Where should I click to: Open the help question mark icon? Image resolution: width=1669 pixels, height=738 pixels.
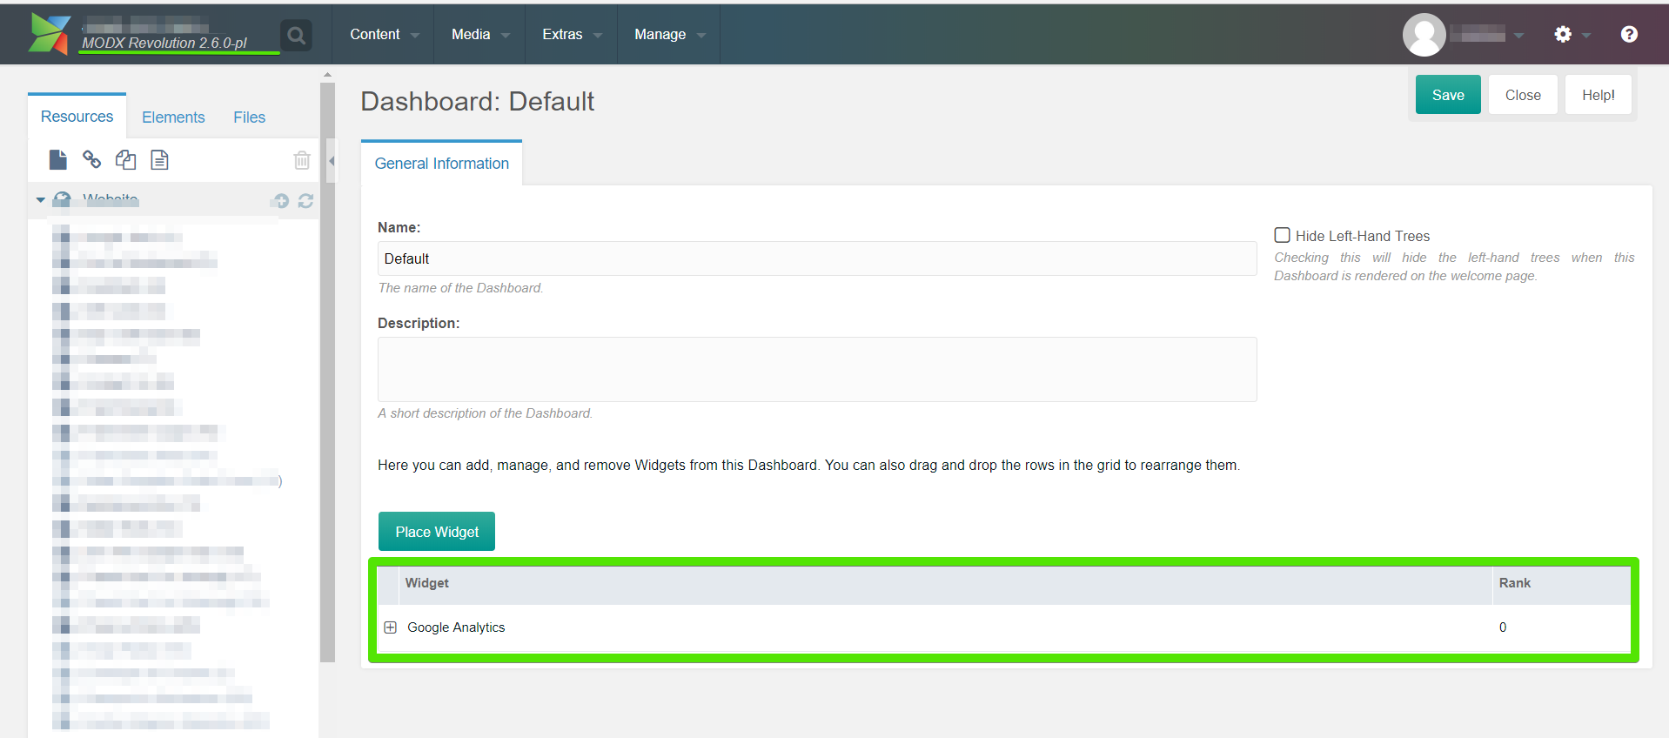pos(1629,34)
